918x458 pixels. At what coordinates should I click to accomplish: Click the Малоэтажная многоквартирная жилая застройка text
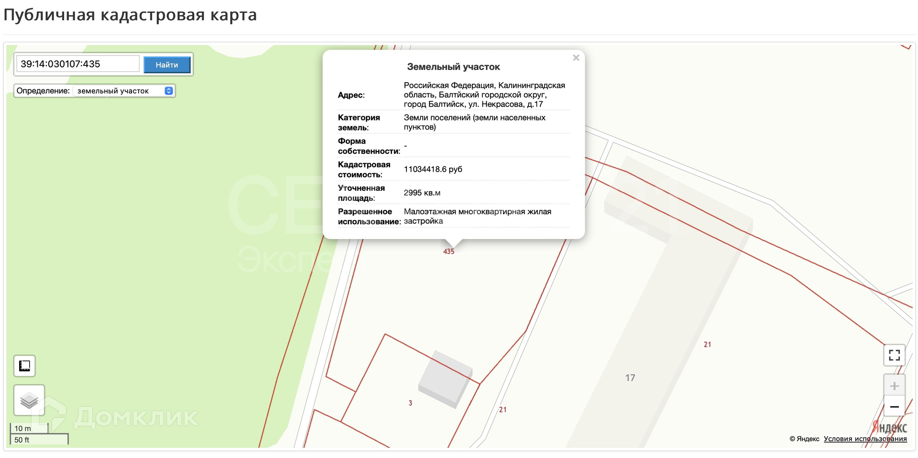pos(477,216)
